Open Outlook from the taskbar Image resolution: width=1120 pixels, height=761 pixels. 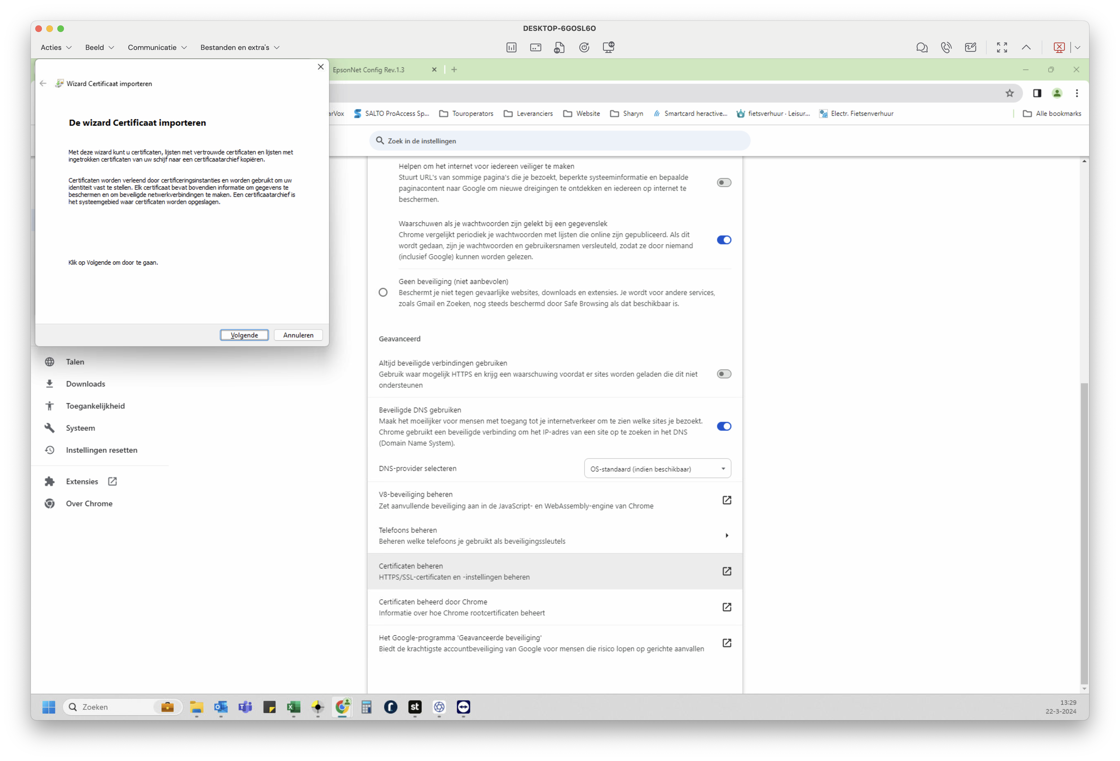click(221, 707)
